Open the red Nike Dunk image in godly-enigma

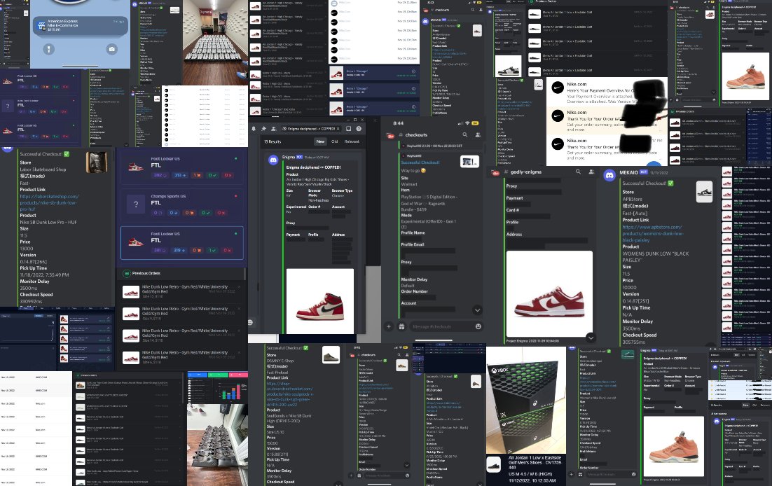(549, 293)
